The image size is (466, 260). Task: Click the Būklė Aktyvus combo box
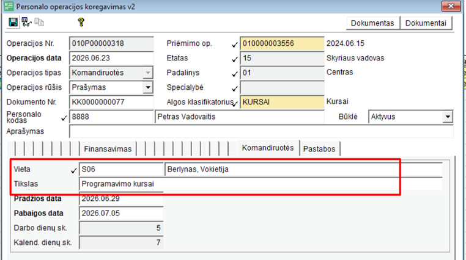pos(411,117)
